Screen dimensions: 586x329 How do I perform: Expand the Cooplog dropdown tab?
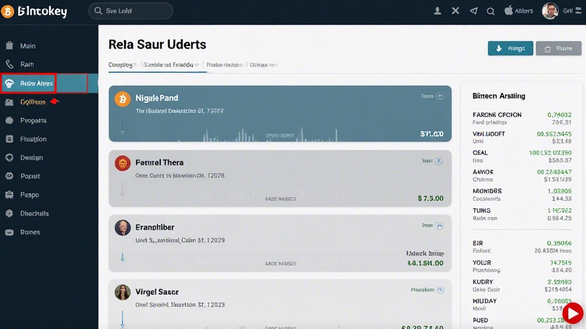point(122,65)
